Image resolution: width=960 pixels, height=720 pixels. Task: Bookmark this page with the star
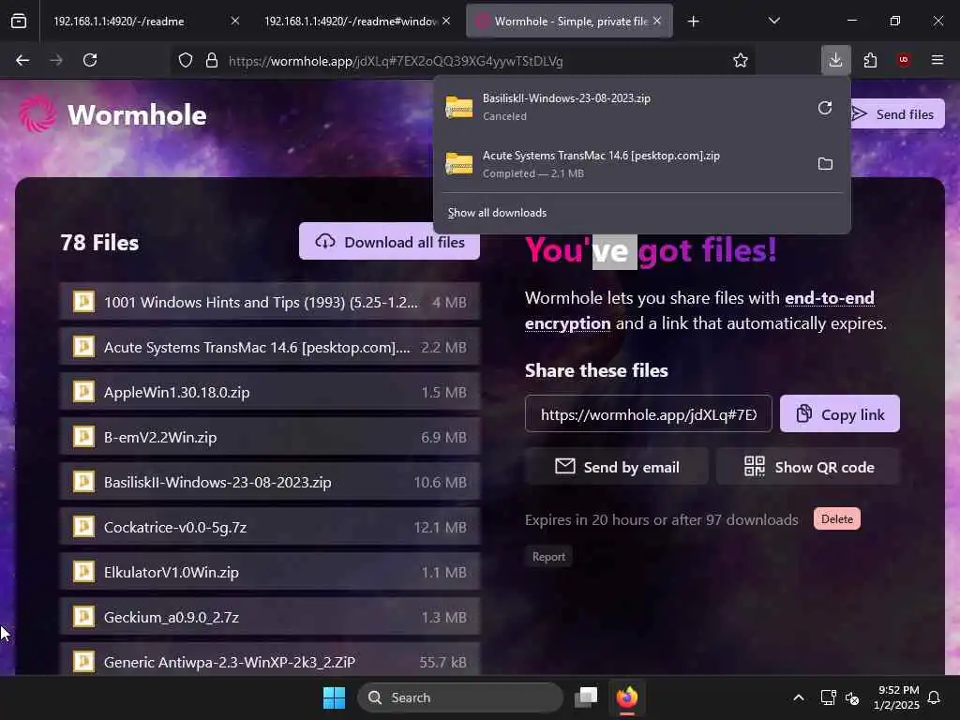(741, 61)
